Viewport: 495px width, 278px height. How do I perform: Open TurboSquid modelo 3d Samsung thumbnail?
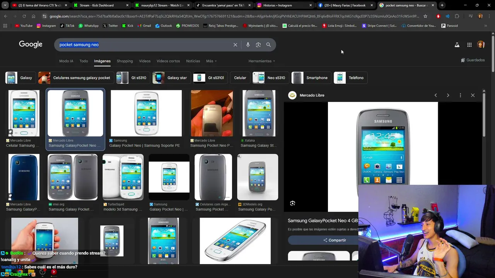(x=123, y=177)
